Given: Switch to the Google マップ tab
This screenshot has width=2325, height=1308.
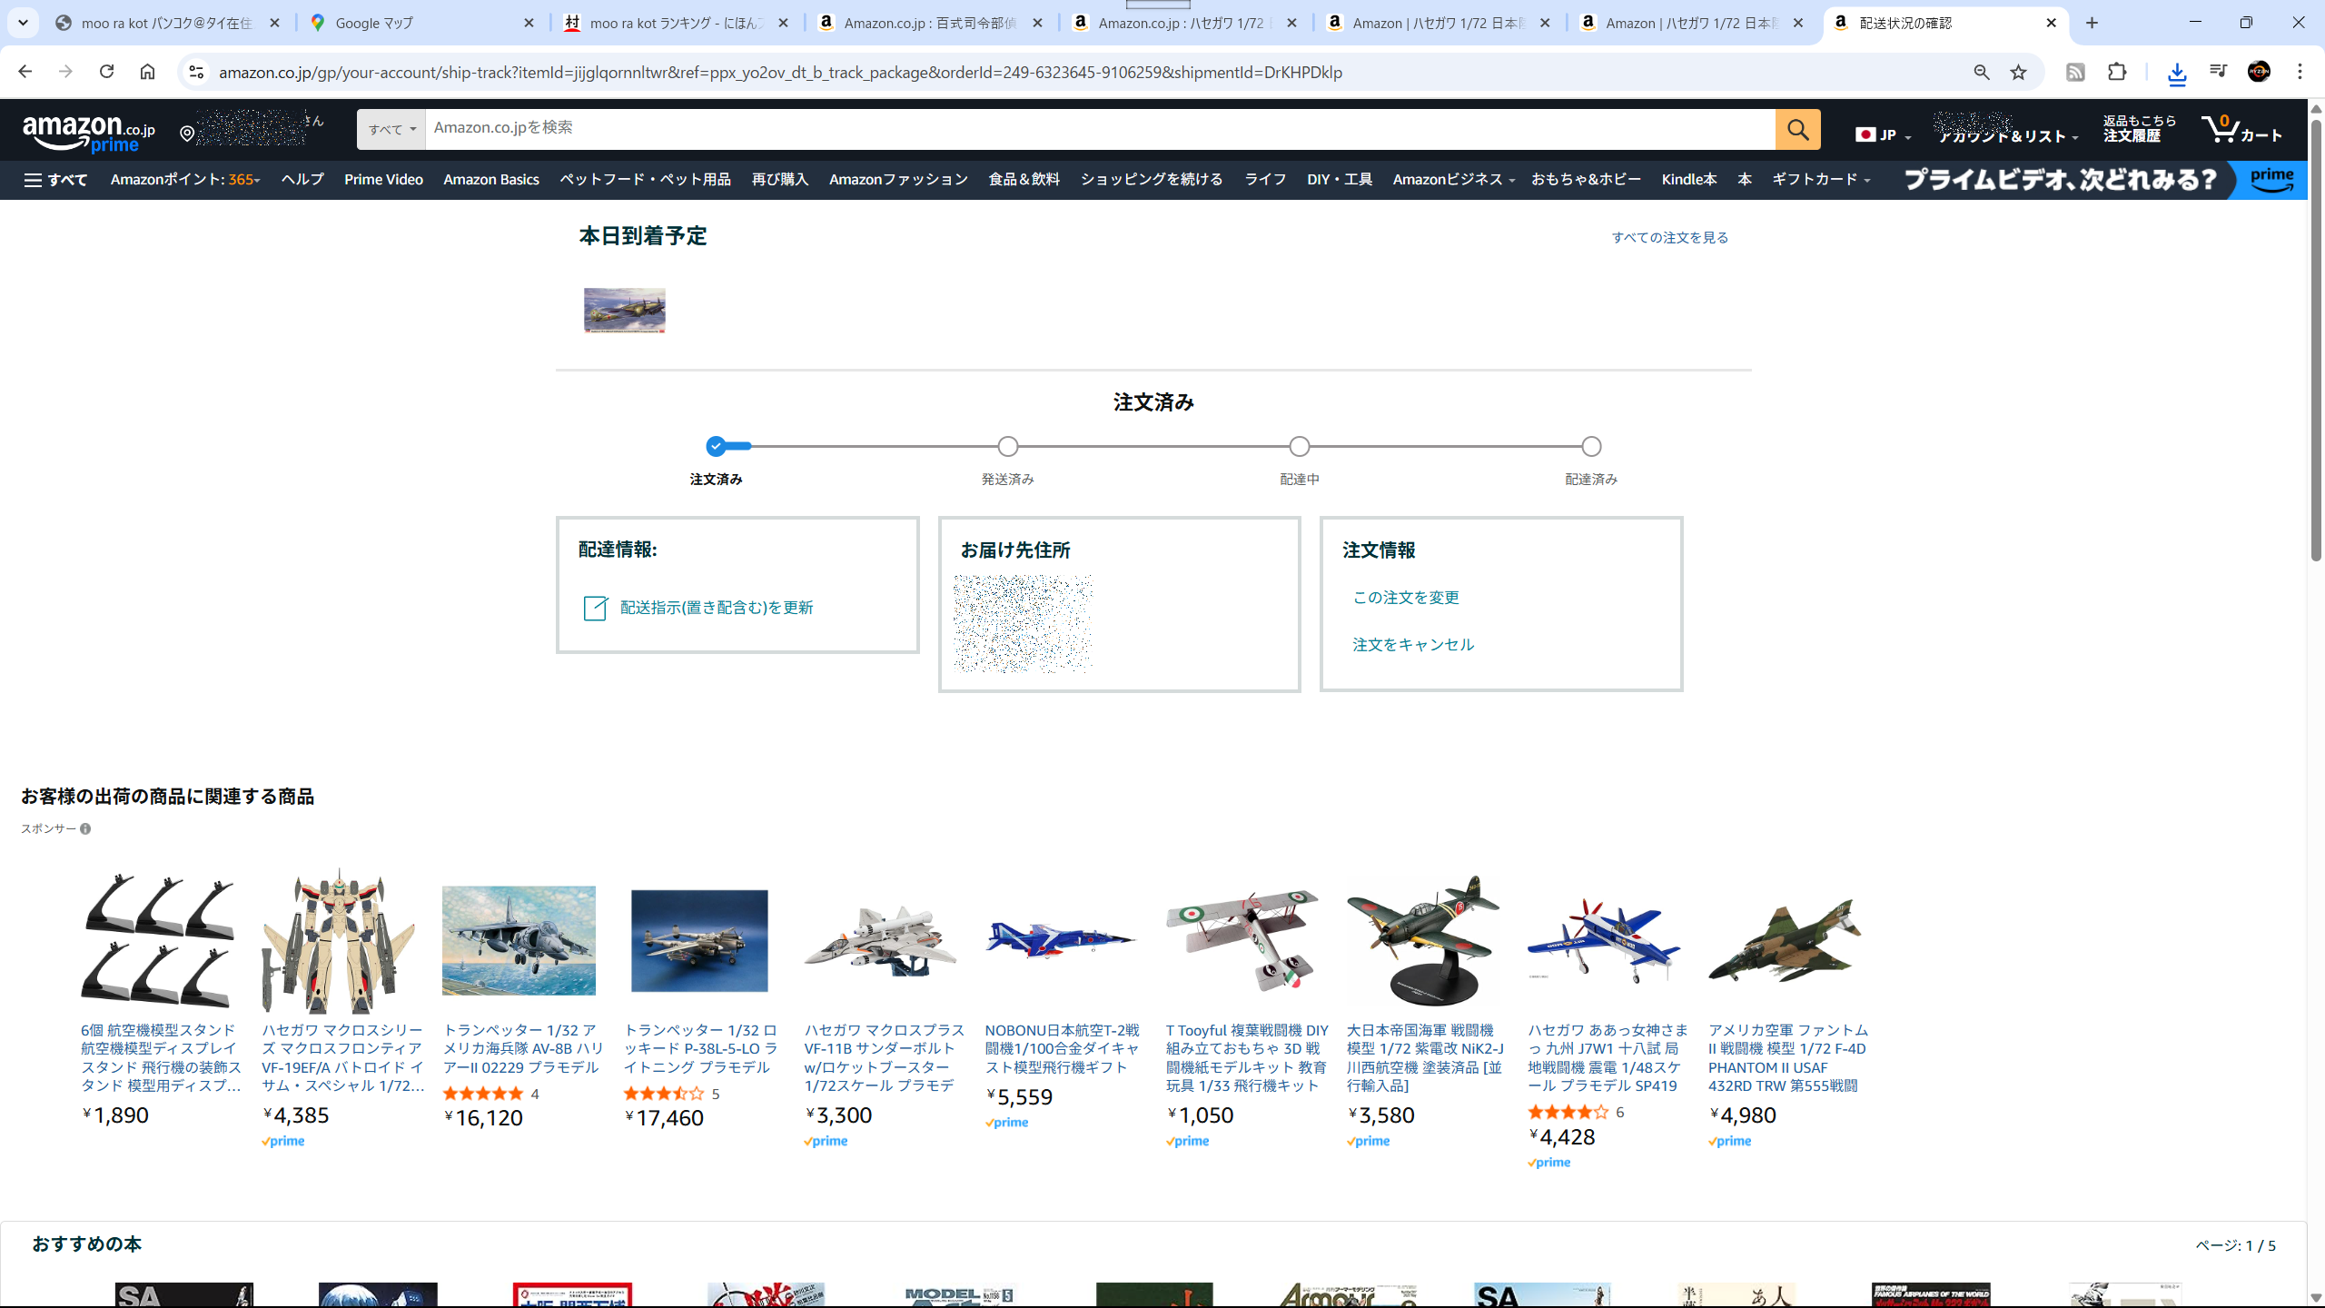Looking at the screenshot, I should (x=422, y=23).
